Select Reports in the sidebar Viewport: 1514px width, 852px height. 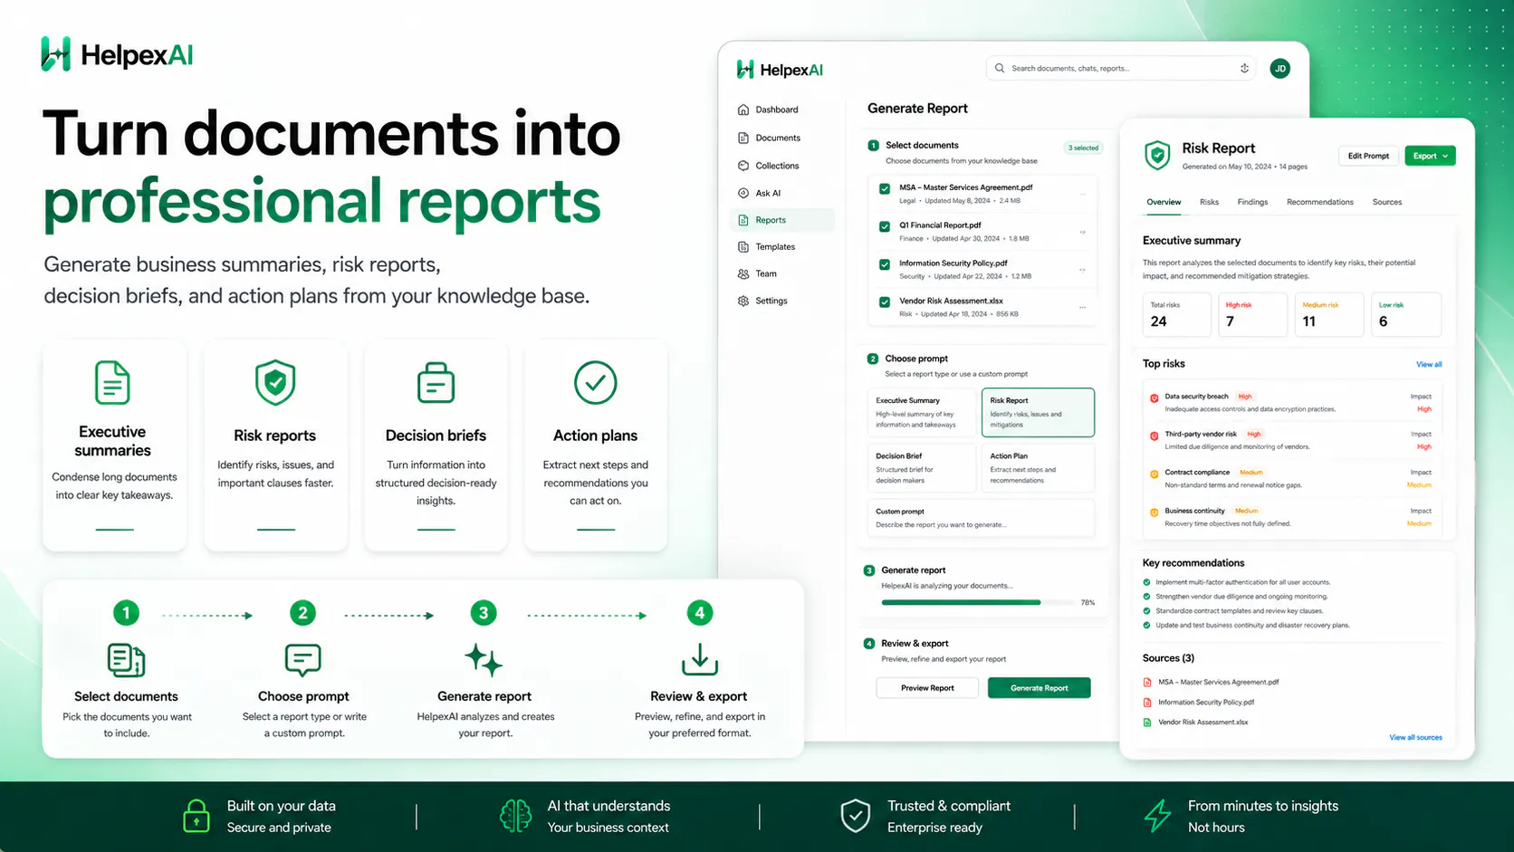point(782,220)
